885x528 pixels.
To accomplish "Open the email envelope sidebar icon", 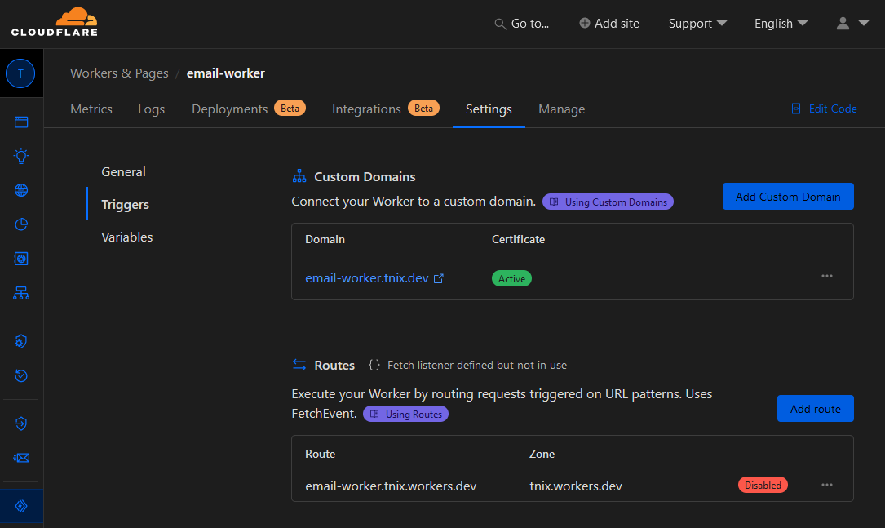I will click(x=21, y=458).
